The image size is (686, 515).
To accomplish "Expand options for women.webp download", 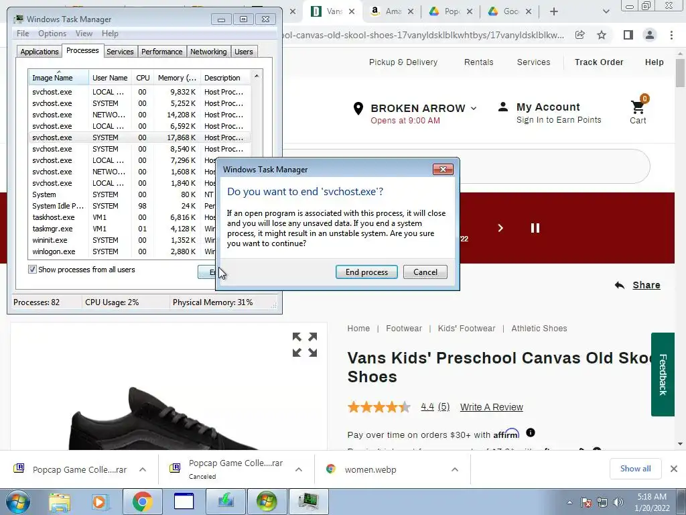I will 455,469.
